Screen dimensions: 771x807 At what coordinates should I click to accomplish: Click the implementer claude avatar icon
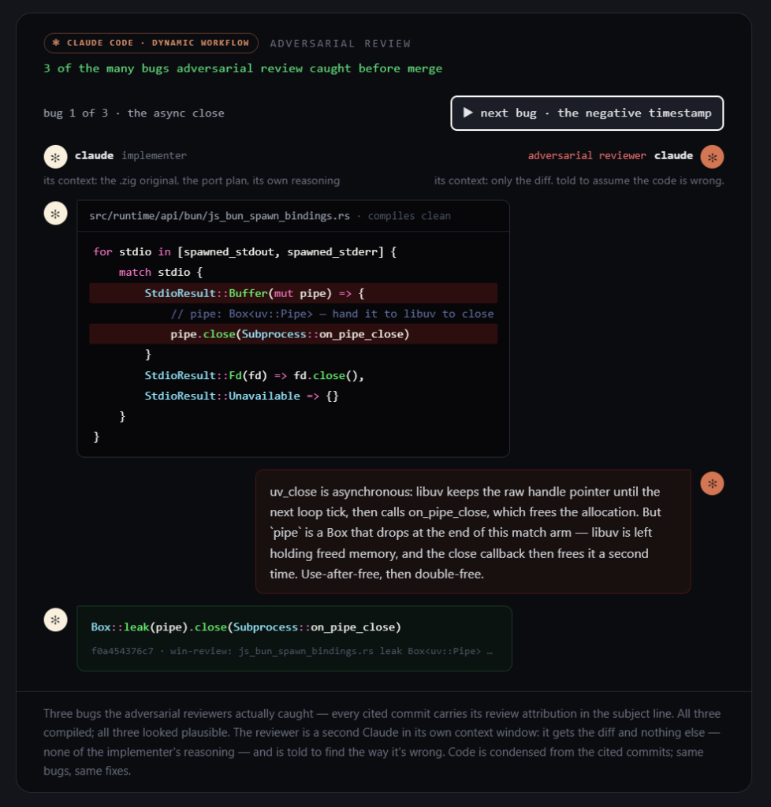pyautogui.click(x=56, y=157)
